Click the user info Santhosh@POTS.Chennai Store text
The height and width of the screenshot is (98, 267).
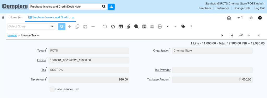(x=235, y=4)
